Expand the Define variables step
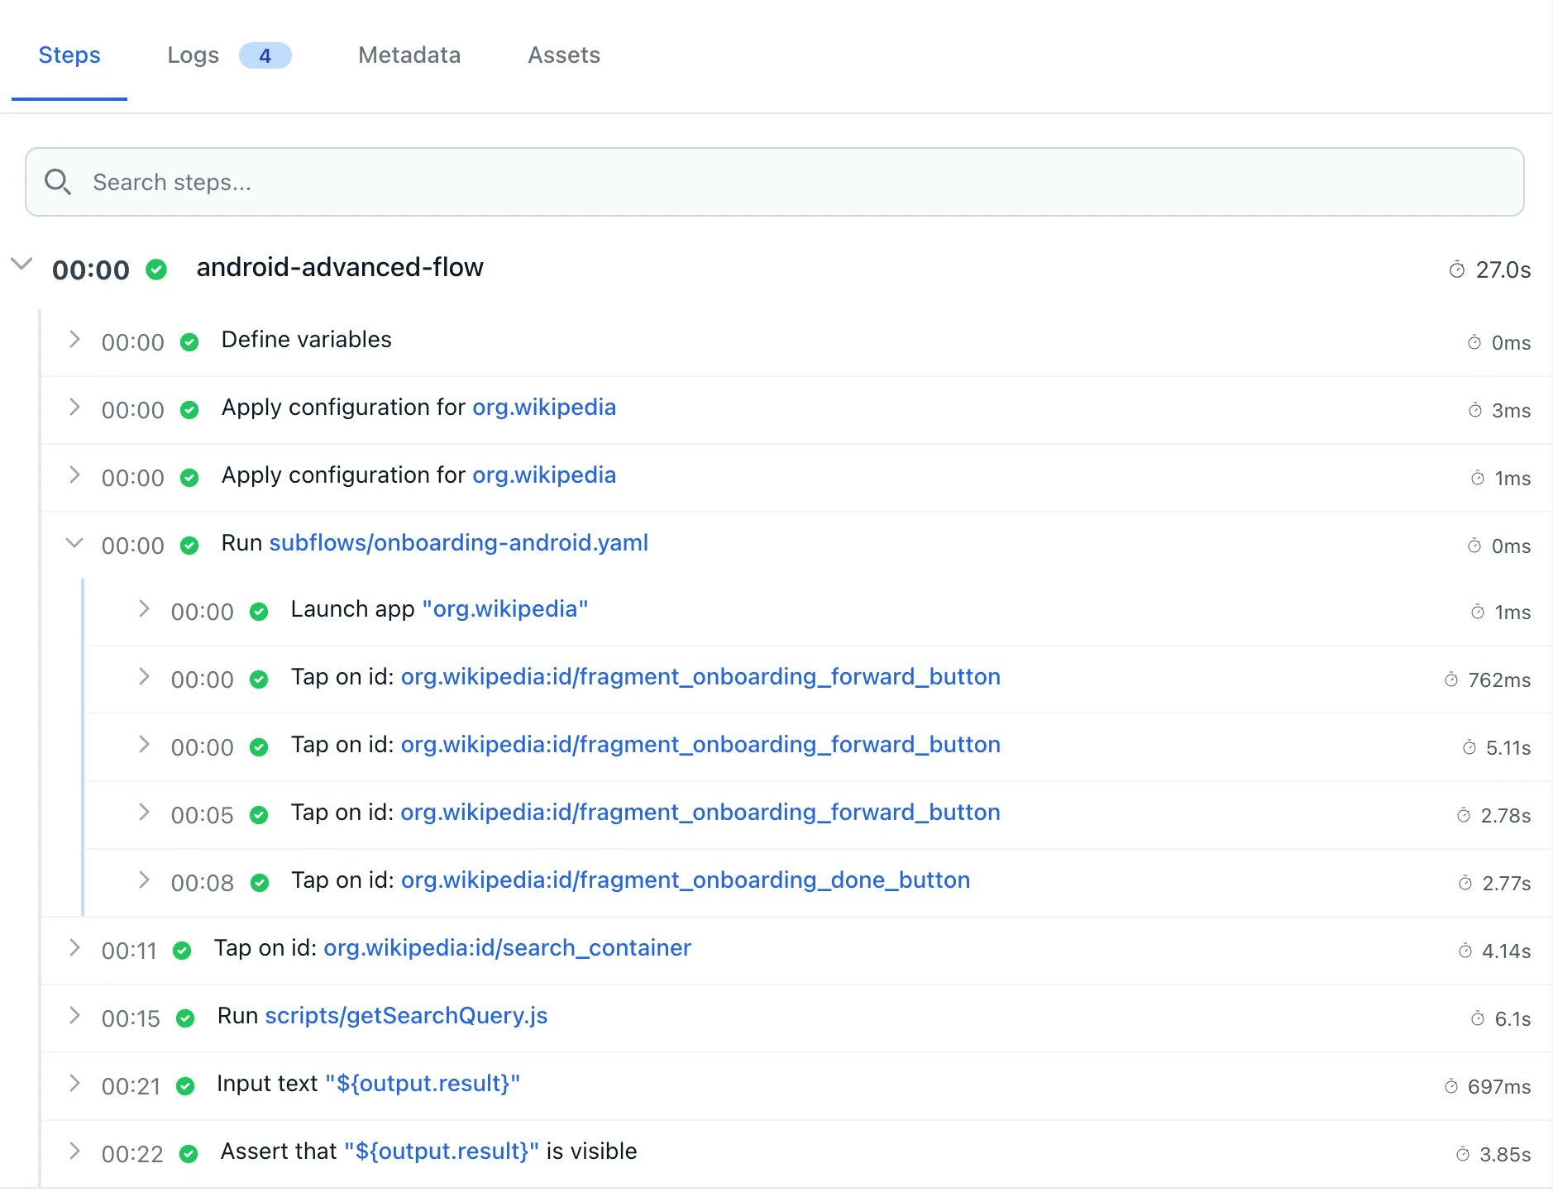The width and height of the screenshot is (1553, 1192). 74,340
